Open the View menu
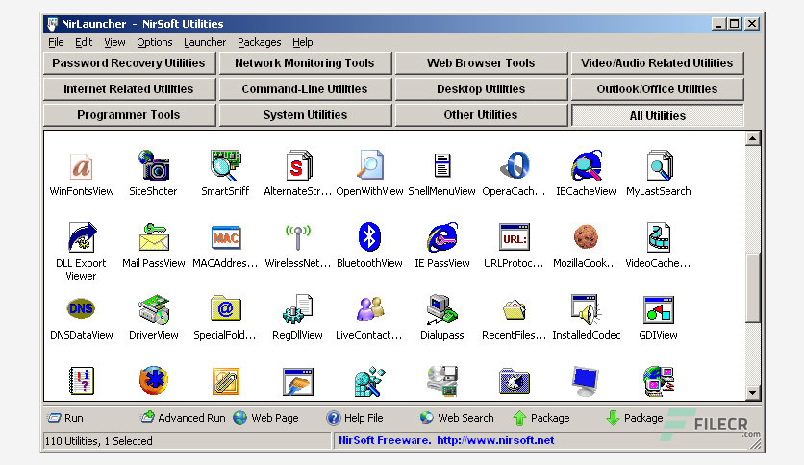 click(x=114, y=42)
